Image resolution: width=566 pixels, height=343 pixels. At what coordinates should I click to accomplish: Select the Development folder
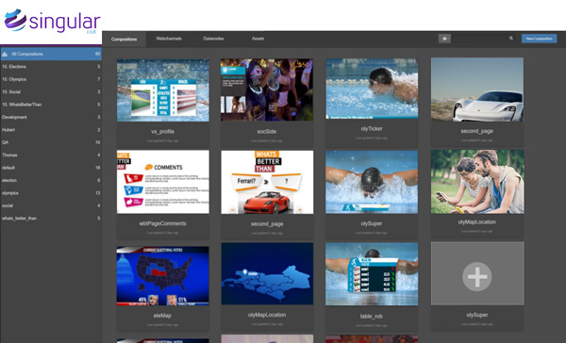tap(51, 117)
